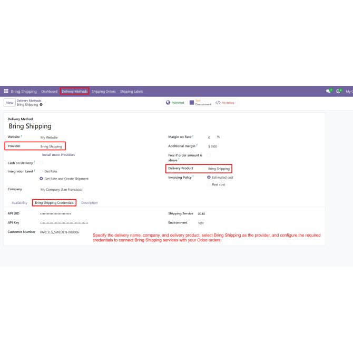Click the Published globe icon
The image size is (353, 353).
(168, 103)
